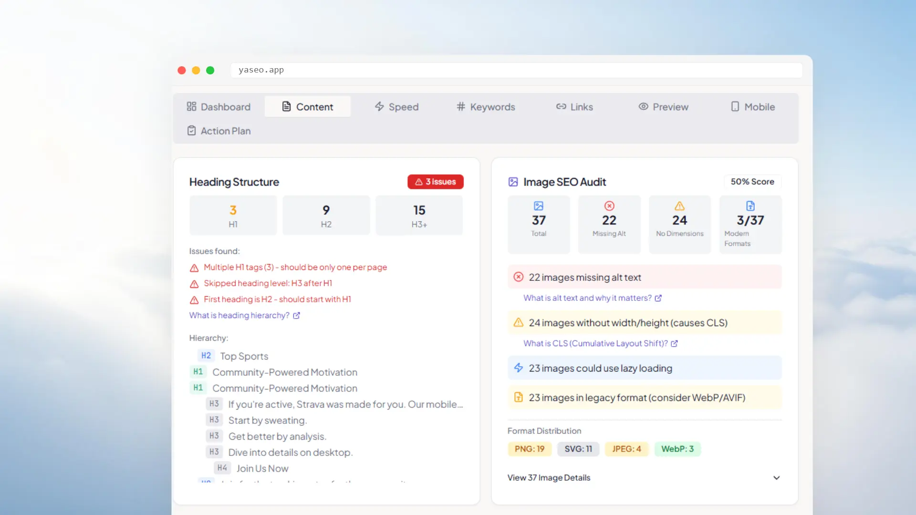Switch to the Keywords tab

click(486, 107)
